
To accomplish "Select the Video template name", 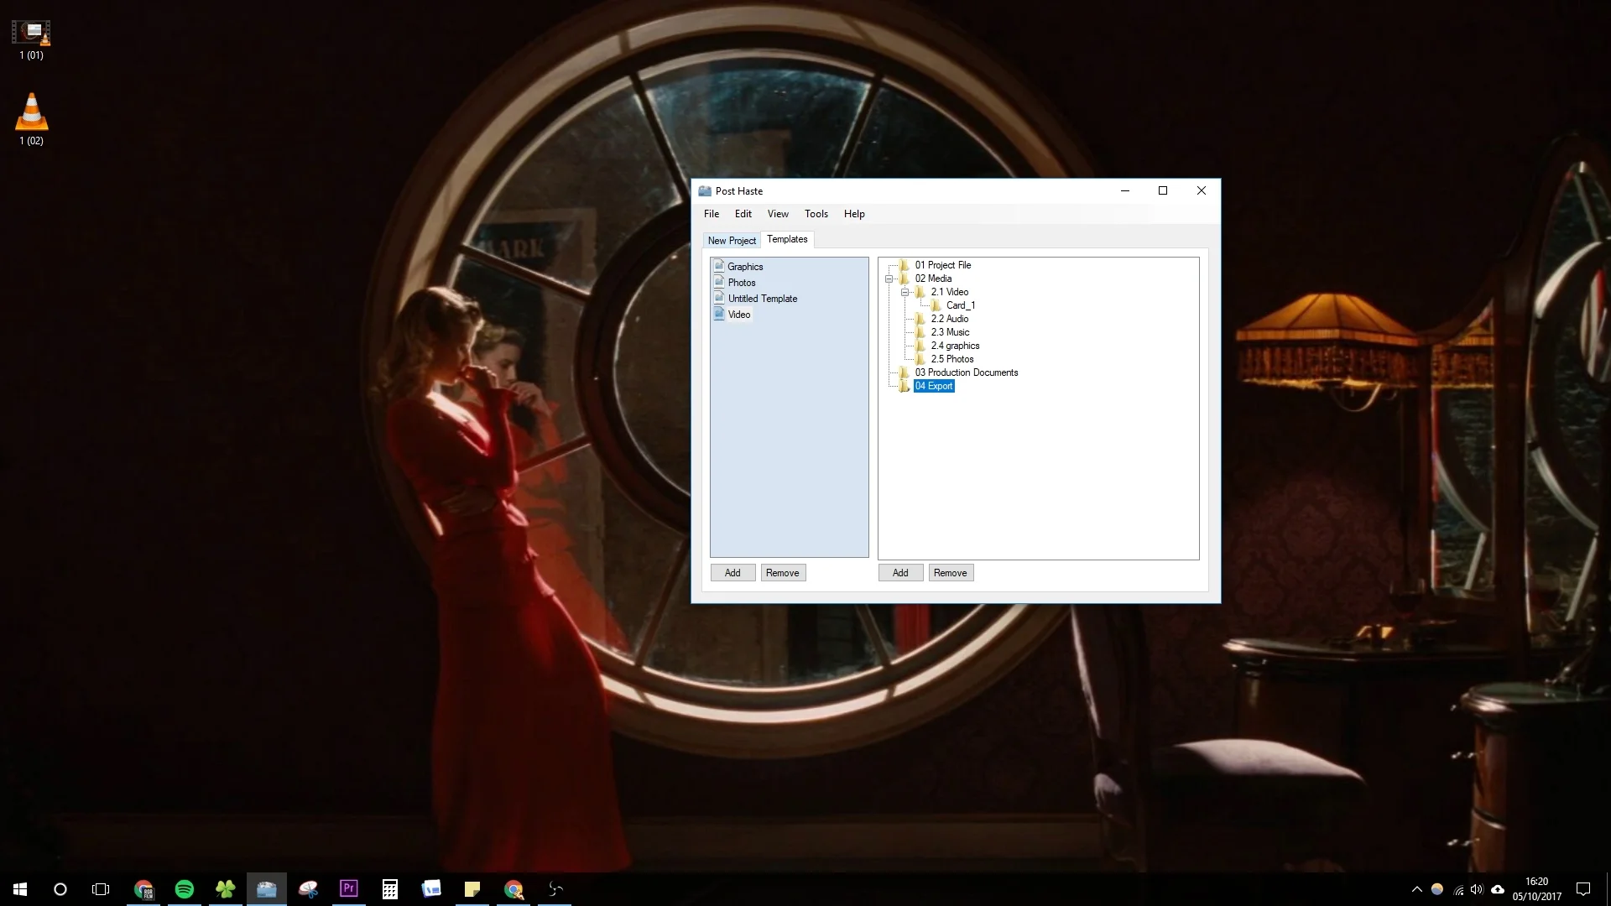I will tap(739, 315).
